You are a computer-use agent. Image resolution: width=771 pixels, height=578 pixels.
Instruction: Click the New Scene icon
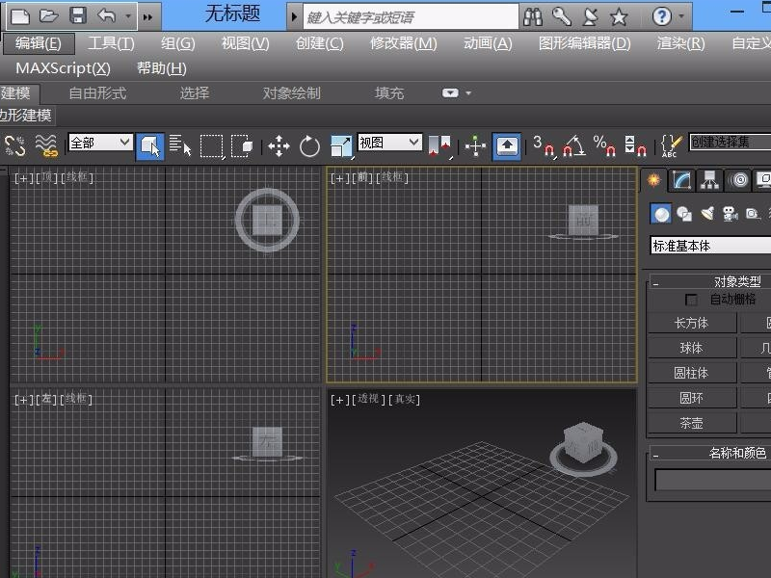tap(19, 16)
